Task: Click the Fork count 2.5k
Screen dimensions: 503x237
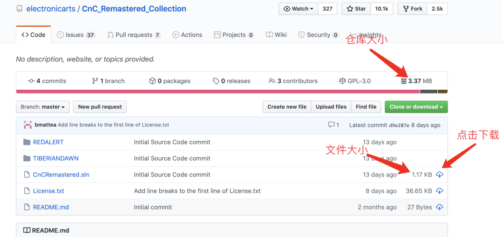Action: click(x=437, y=9)
